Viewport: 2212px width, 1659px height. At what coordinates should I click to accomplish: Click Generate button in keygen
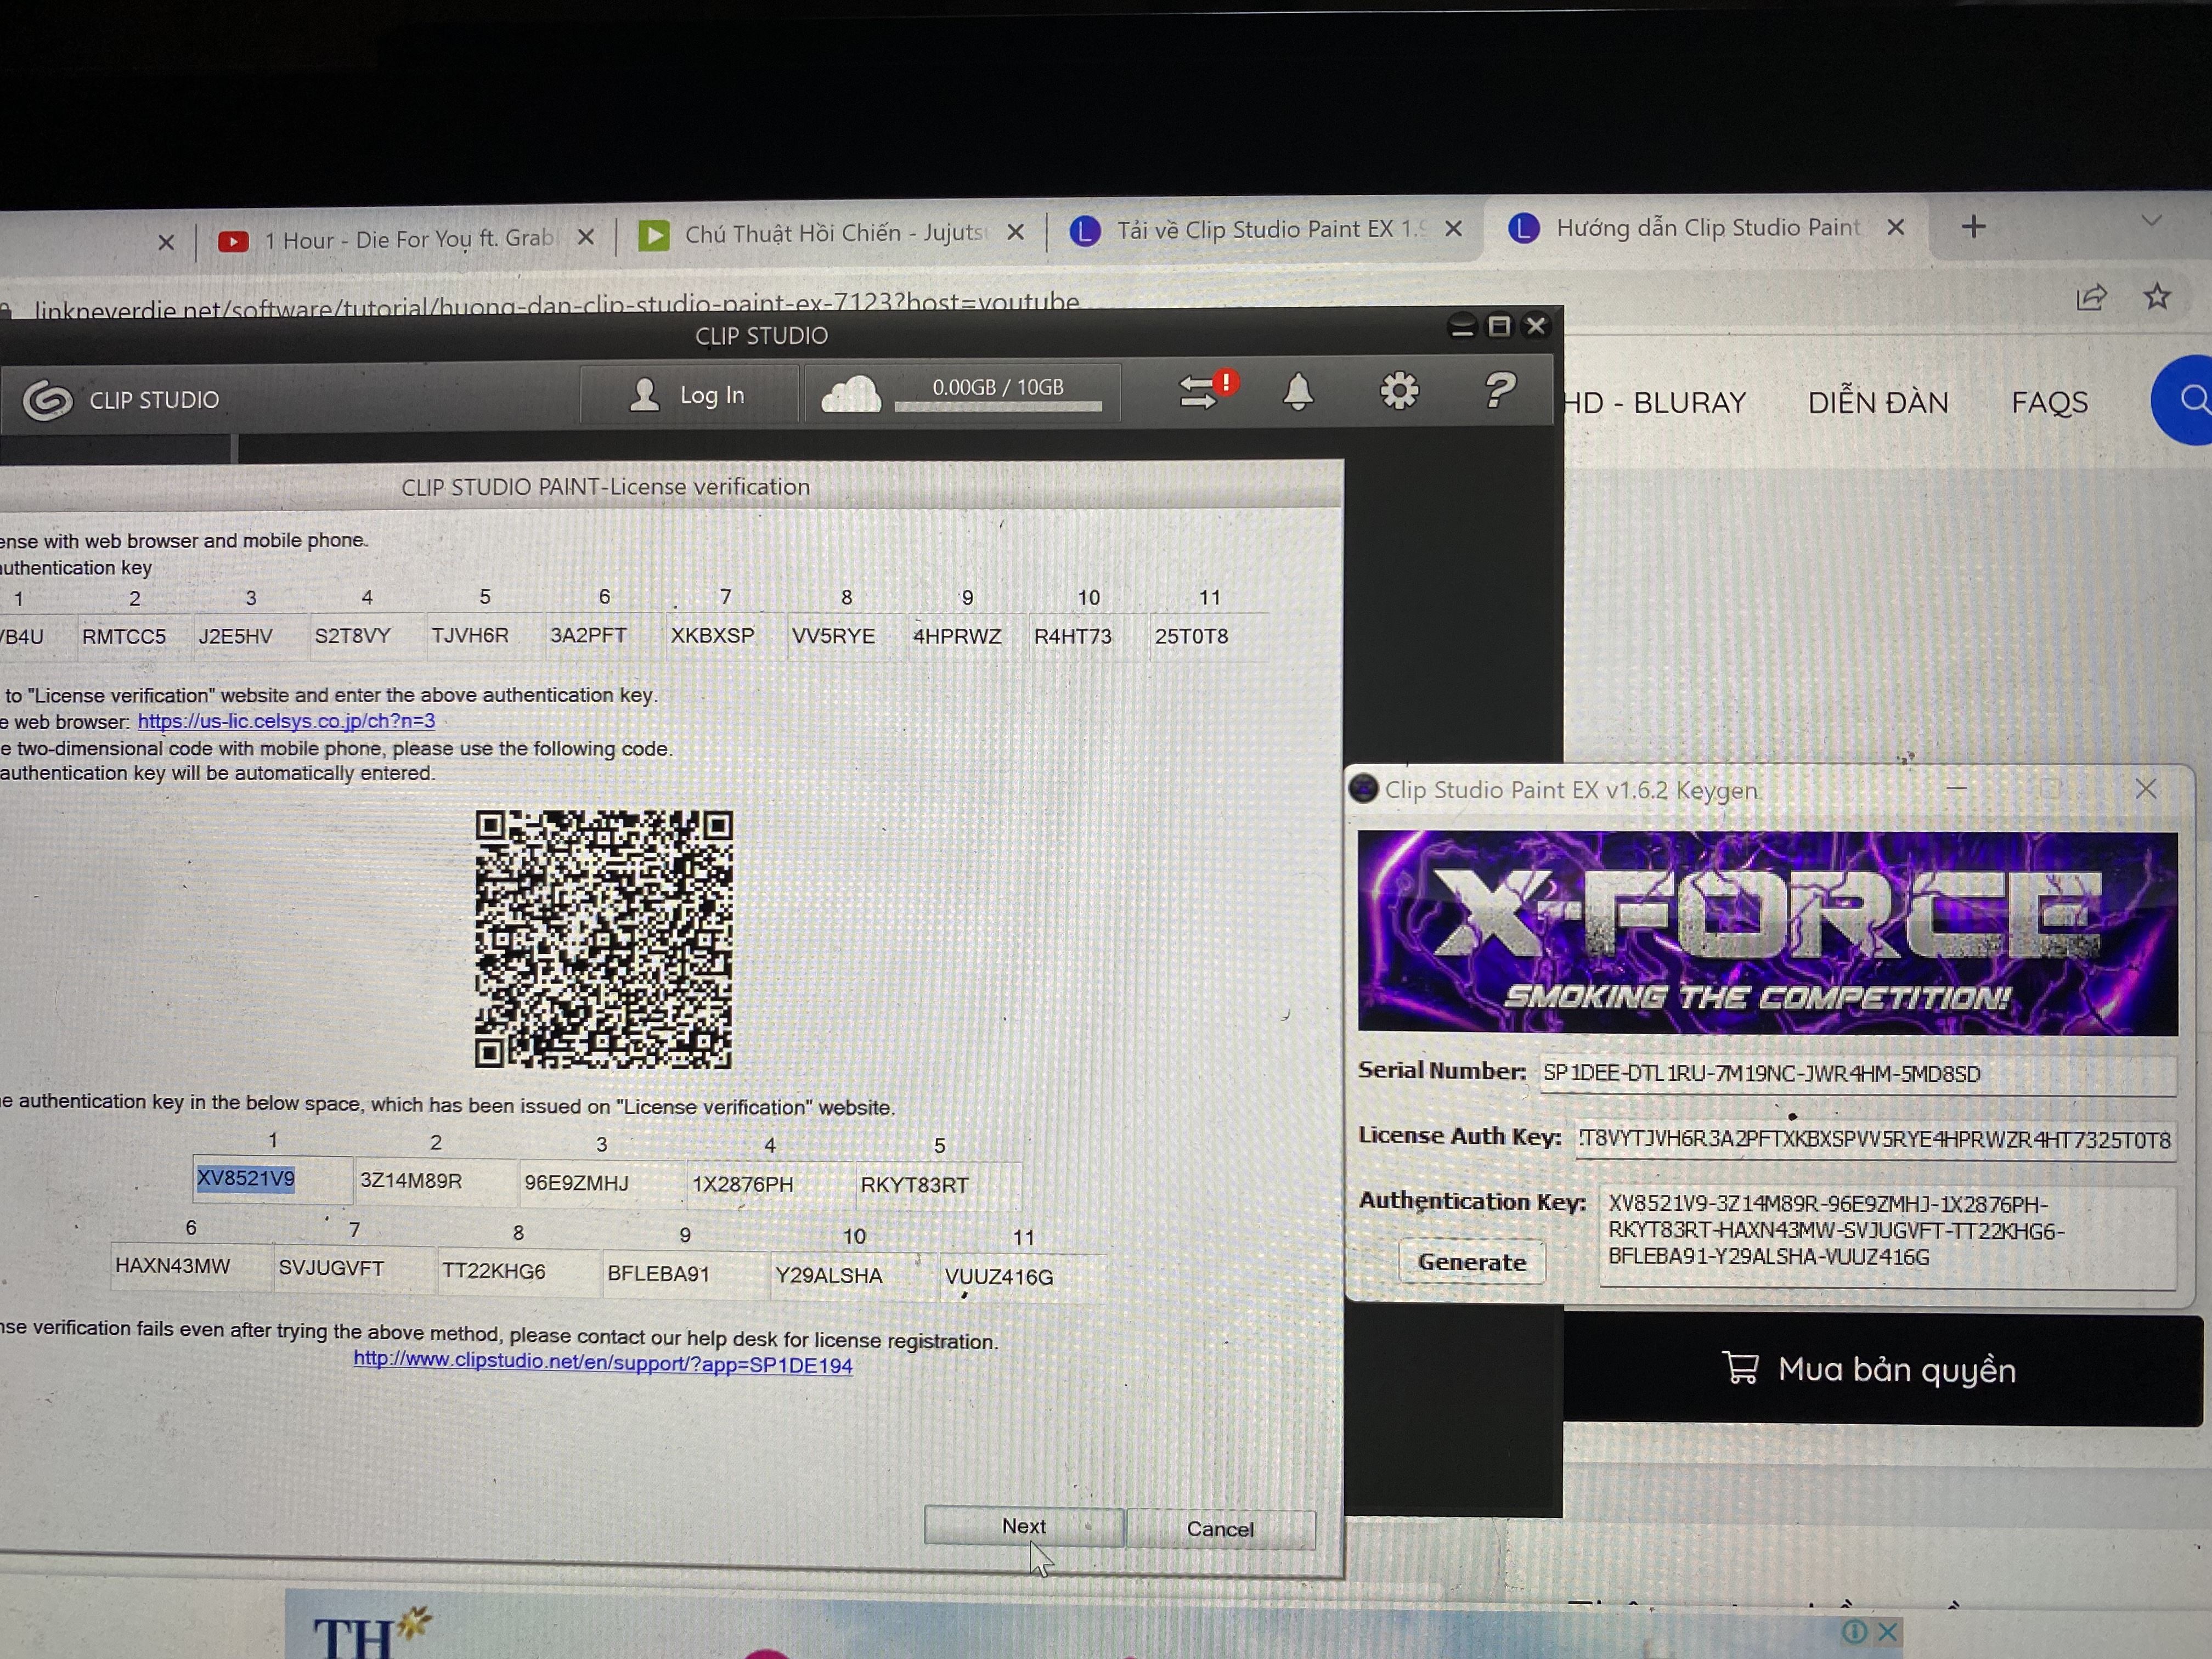(1471, 1262)
